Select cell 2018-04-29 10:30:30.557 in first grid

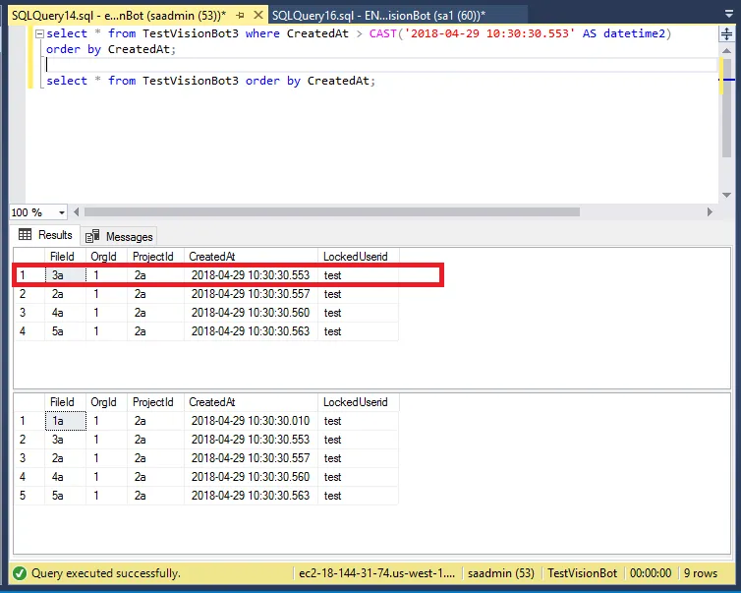pos(251,294)
